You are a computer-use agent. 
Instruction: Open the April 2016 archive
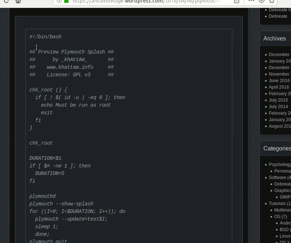pyautogui.click(x=279, y=87)
